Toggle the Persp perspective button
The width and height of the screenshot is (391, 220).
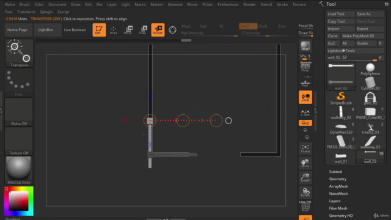[x=305, y=67]
